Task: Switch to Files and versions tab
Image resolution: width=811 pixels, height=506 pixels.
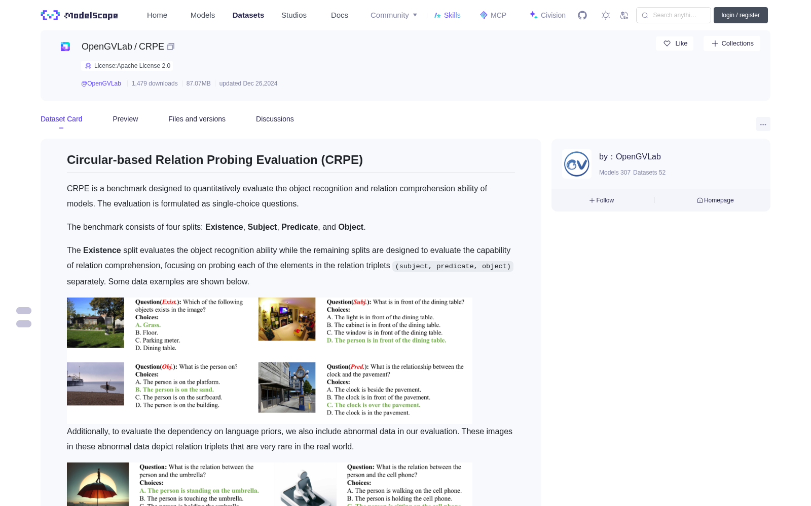Action: tap(197, 119)
